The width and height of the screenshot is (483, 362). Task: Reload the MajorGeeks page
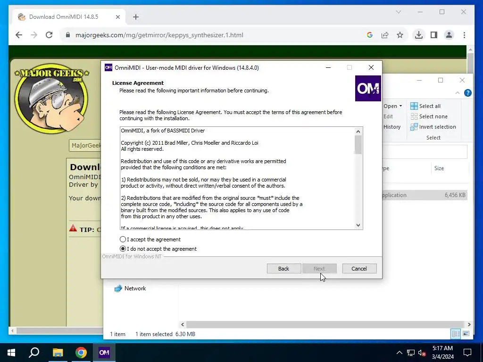click(49, 35)
